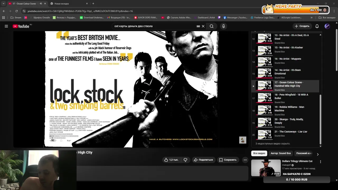Open the Twitch bookmark icon

click(x=219, y=18)
